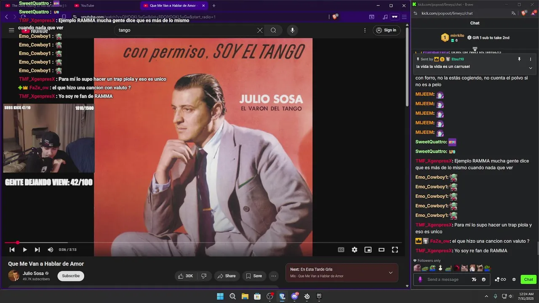The width and height of the screenshot is (539, 303).
Task: Open the Brave main menu in YouTube window
Action: tap(404, 17)
